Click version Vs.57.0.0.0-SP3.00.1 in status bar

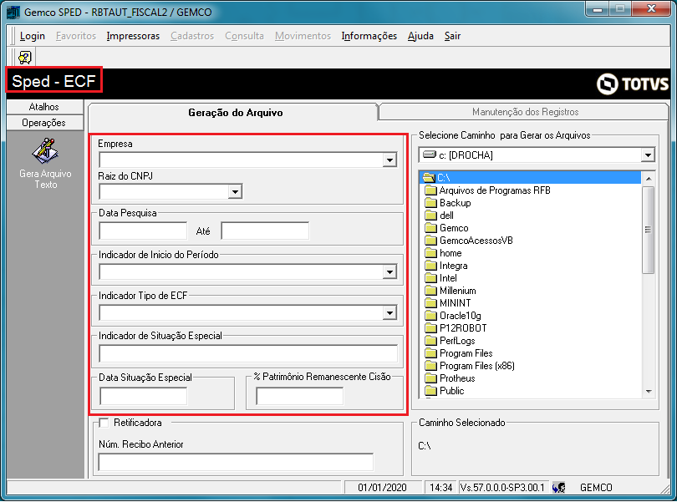click(503, 488)
